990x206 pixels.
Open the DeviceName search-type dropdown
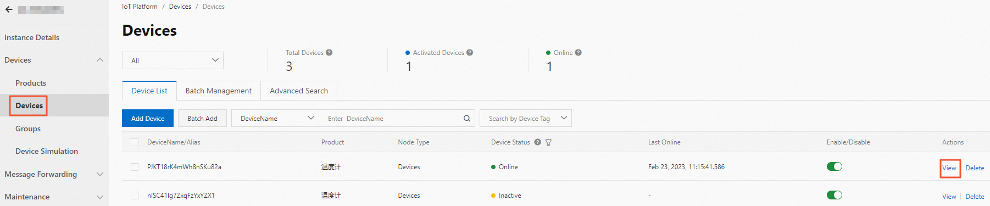[x=275, y=118]
